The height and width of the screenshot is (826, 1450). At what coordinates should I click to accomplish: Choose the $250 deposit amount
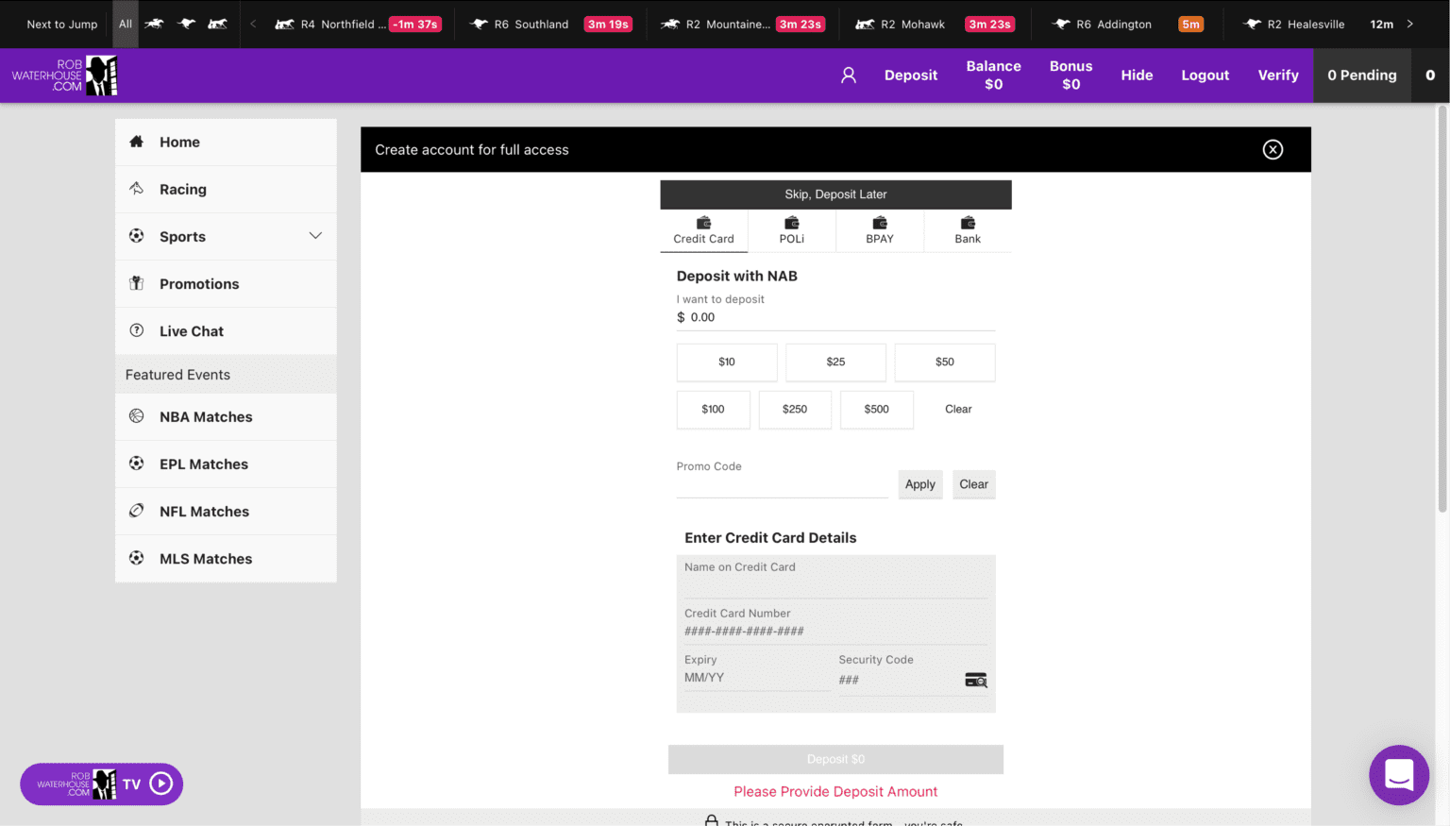pyautogui.click(x=795, y=410)
